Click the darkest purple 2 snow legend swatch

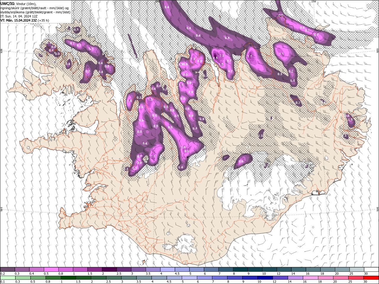109,270
